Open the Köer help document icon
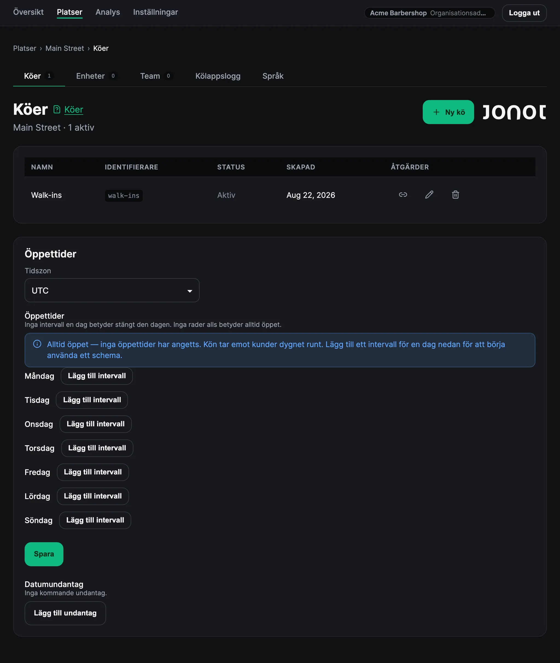The width and height of the screenshot is (560, 663). click(57, 109)
